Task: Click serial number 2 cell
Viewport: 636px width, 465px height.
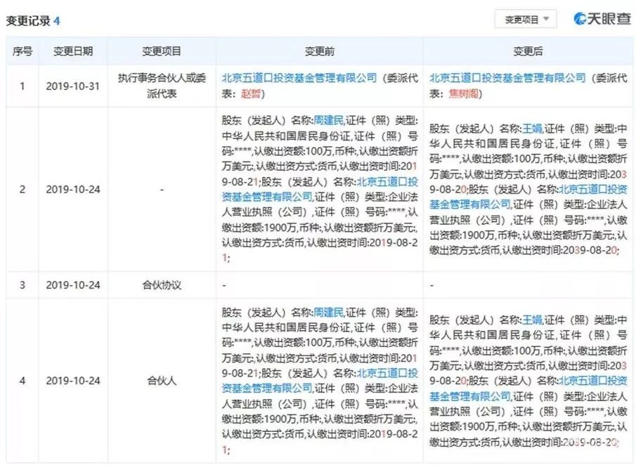Action: 22,190
